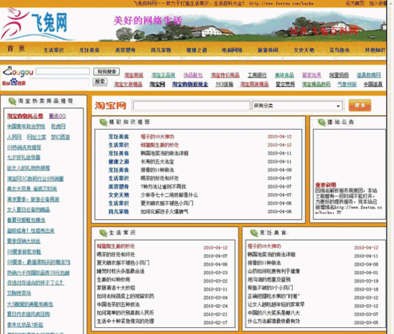The image size is (394, 334).
Task: Click the leaf icon of the 烹饪美食 panel
Action: pos(254,233)
